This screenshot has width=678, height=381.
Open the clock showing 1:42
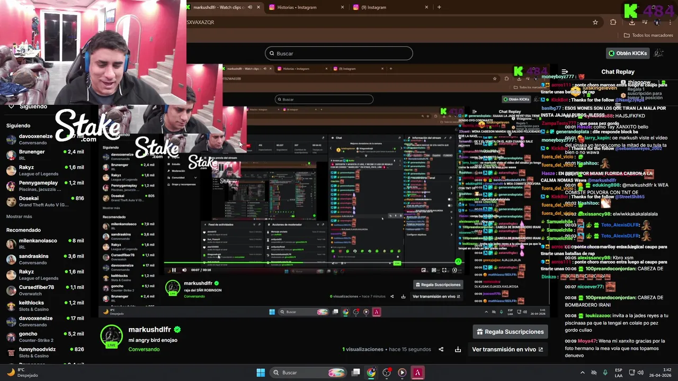pos(660,373)
